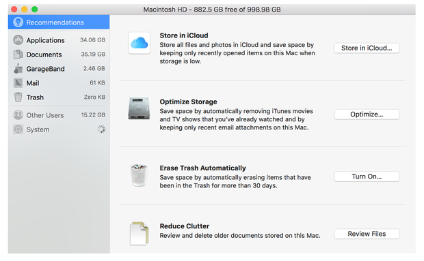Open the Applications category
Image resolution: width=424 pixels, height=261 pixels.
pyautogui.click(x=59, y=40)
